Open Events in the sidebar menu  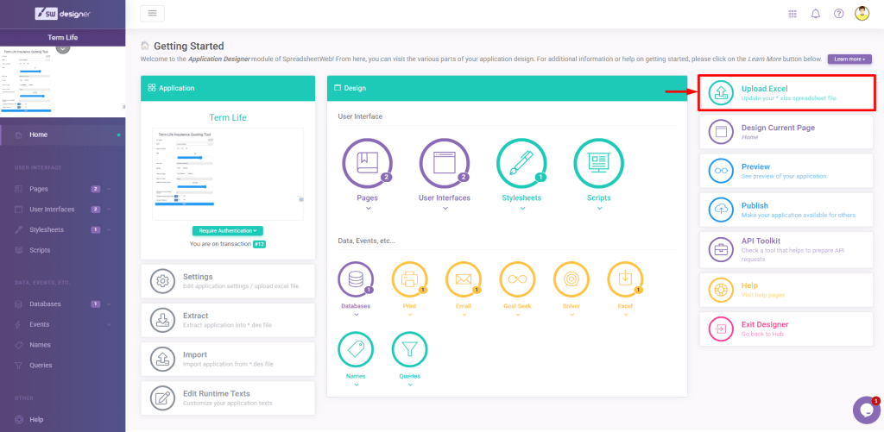pos(40,324)
